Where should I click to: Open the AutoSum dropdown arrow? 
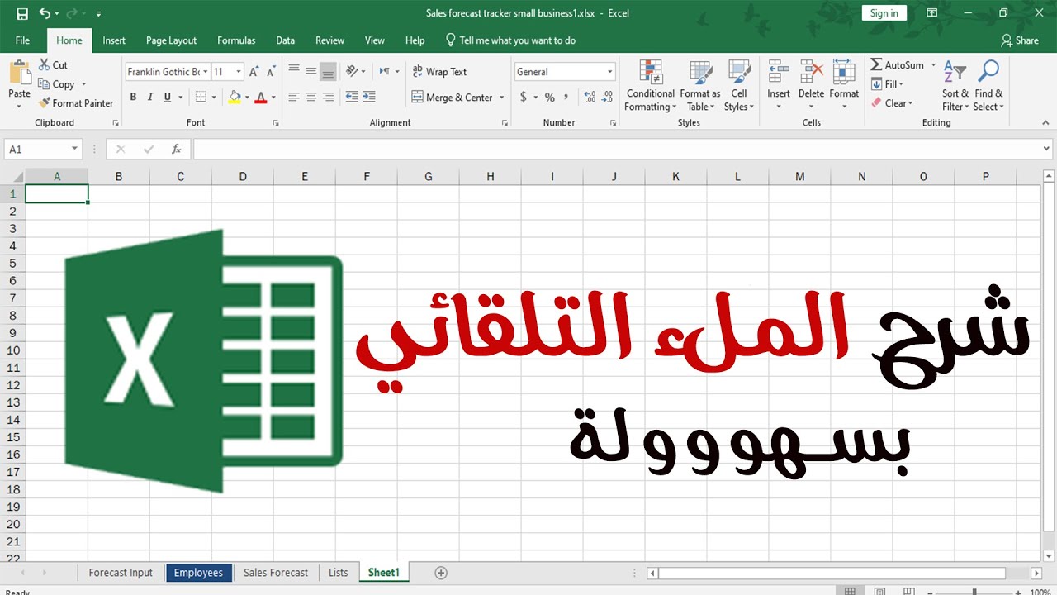933,65
